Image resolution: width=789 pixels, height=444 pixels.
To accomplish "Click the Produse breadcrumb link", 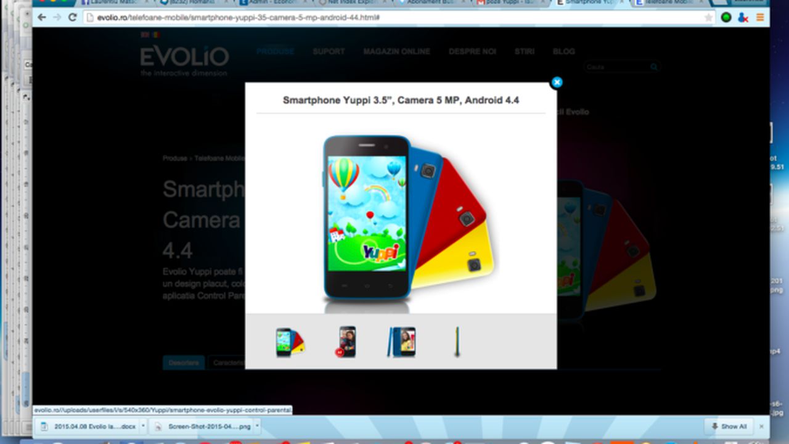I will point(174,158).
